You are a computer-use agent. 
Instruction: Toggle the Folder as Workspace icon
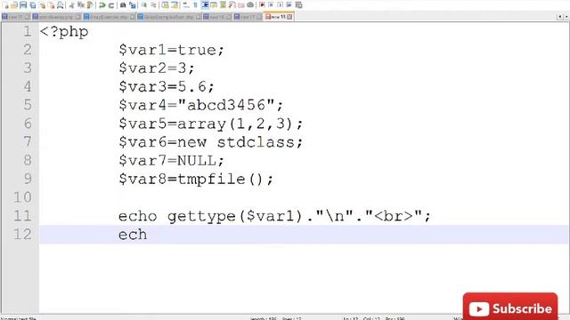[x=241, y=5]
